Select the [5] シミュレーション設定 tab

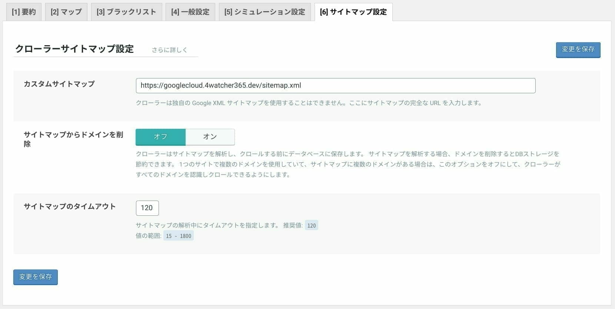coord(265,12)
